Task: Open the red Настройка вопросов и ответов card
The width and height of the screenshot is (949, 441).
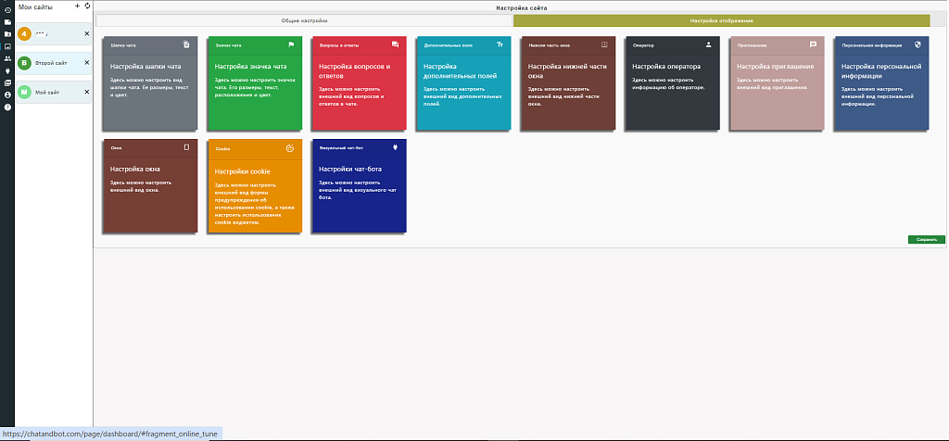Action: tap(359, 82)
